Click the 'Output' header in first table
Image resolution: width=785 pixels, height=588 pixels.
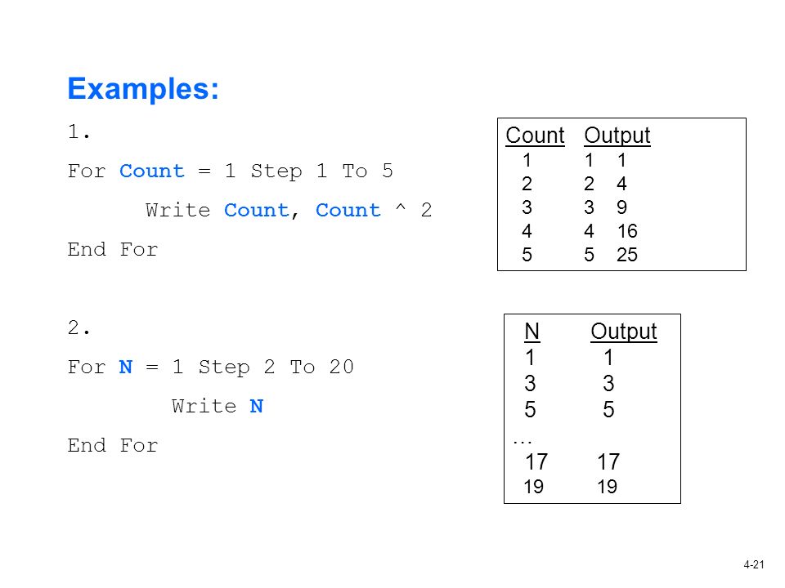617,136
